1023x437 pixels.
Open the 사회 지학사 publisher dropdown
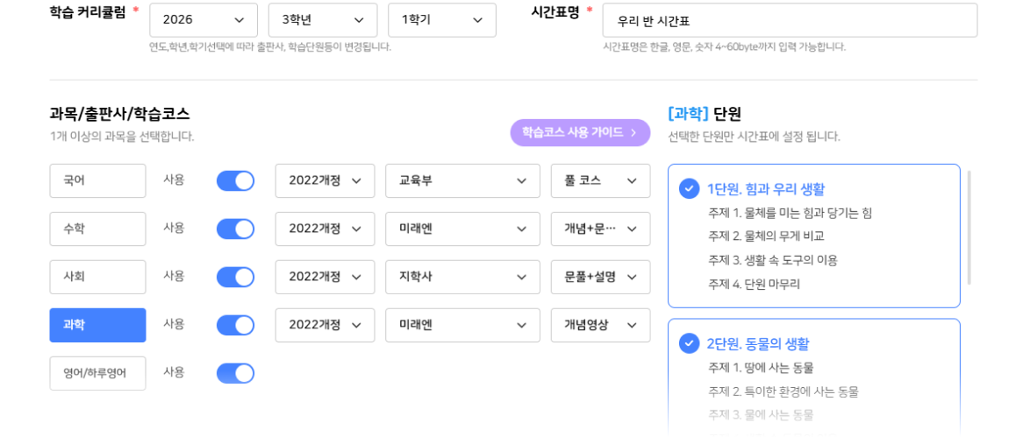pos(462,277)
